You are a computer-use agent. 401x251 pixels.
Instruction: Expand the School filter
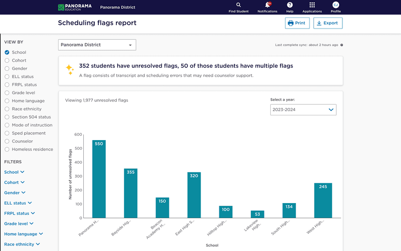(14, 172)
